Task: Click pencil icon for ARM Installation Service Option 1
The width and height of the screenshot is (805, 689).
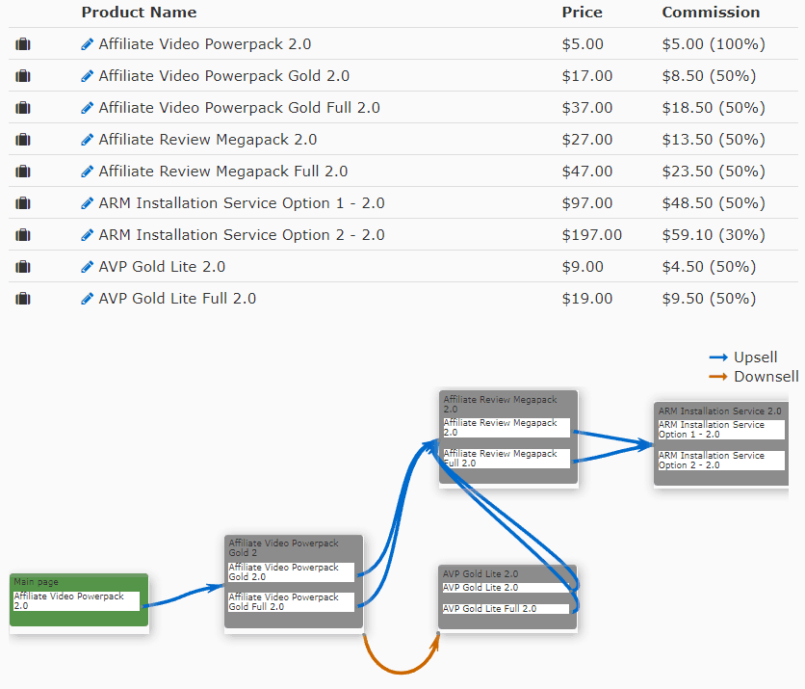Action: (x=88, y=203)
